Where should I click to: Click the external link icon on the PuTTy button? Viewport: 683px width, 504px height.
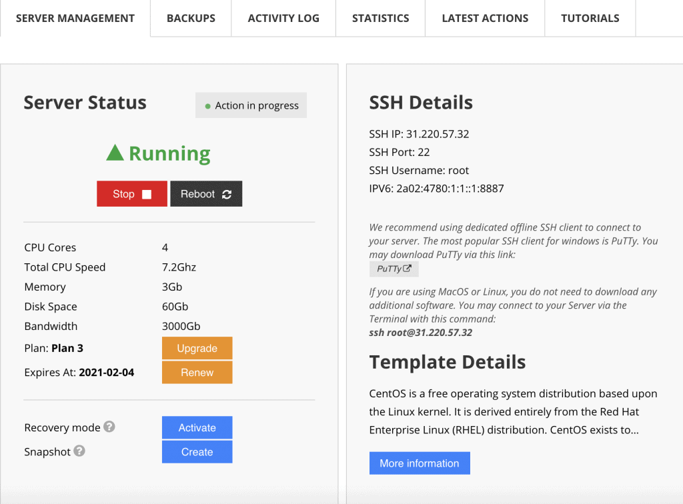(408, 269)
